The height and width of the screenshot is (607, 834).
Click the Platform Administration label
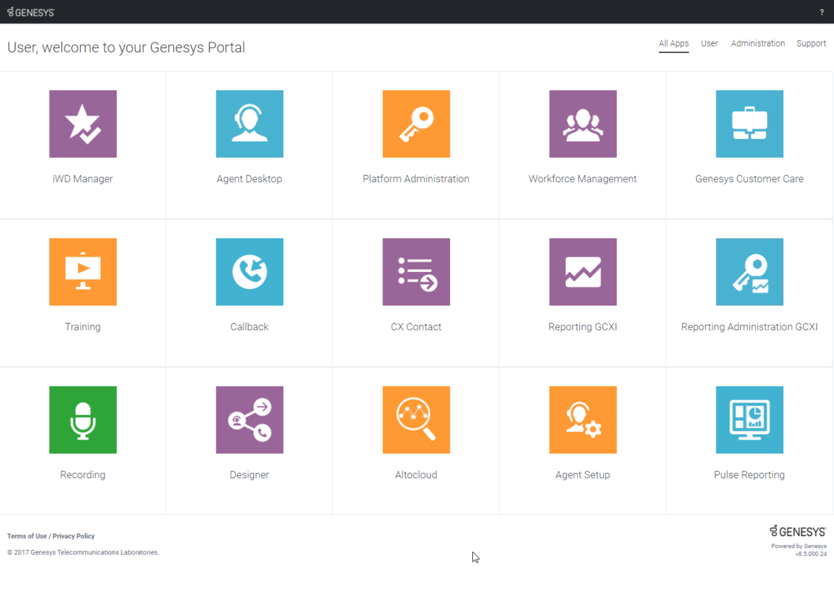[416, 179]
